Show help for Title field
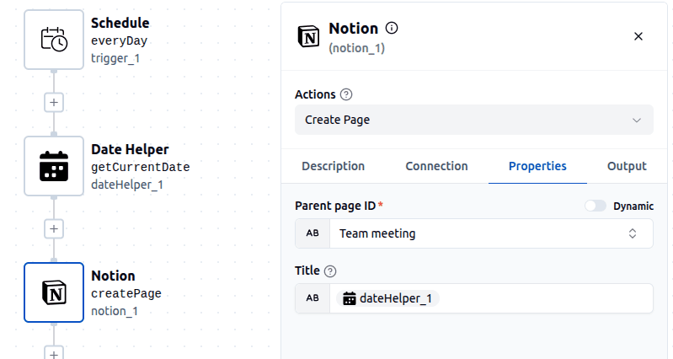 click(330, 271)
